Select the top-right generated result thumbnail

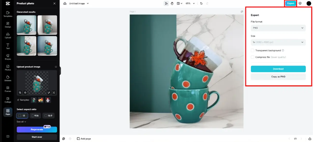click(x=47, y=25)
